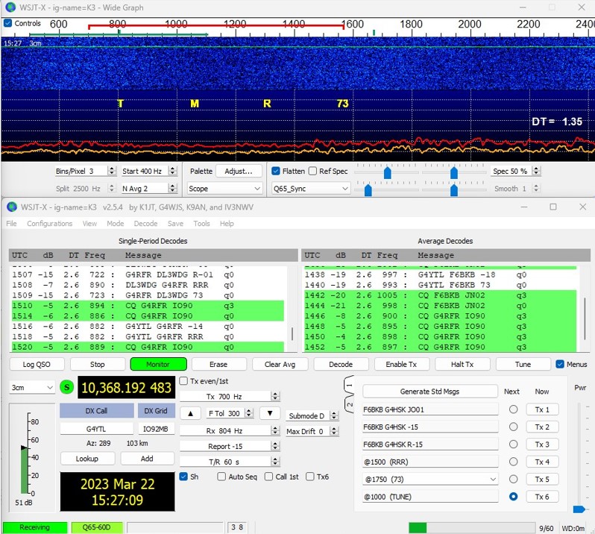Click the up arrow frequency button

pyautogui.click(x=191, y=413)
